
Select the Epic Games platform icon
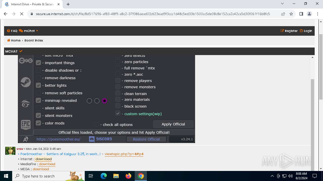[x=26, y=125]
